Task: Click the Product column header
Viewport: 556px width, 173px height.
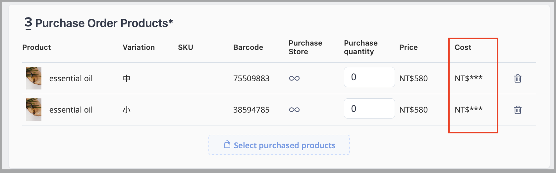Action: (x=36, y=47)
